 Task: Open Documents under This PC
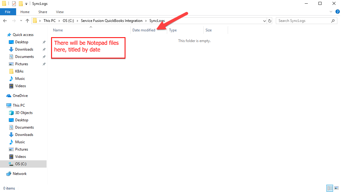click(x=25, y=127)
